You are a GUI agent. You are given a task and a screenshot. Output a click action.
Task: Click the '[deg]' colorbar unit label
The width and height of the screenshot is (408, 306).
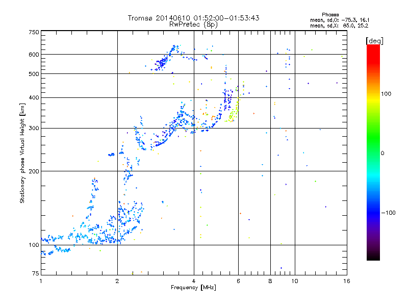coord(374,41)
